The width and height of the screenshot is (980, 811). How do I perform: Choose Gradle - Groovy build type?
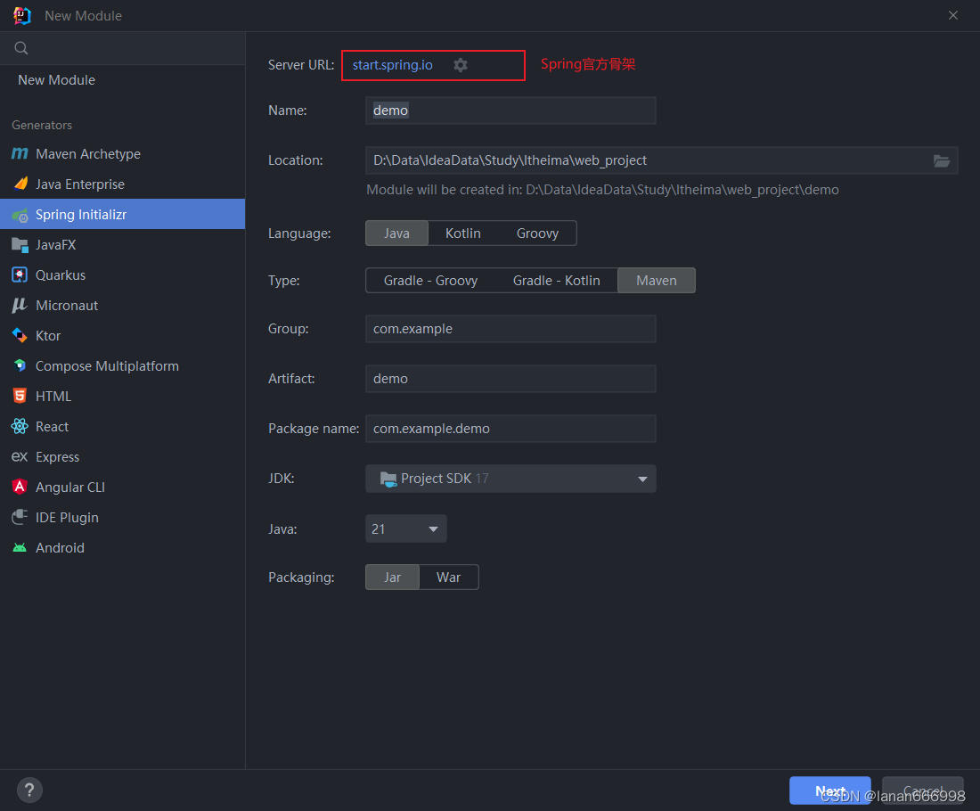point(430,281)
